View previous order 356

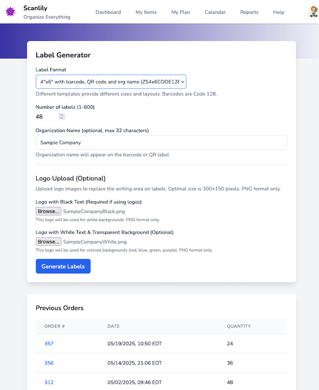pos(49,363)
